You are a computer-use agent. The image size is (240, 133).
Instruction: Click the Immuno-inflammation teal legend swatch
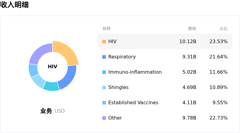(104, 72)
